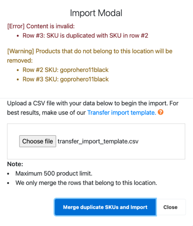Click the red bullet before Row #3 error
Image resolution: width=193 pixels, height=226 pixels.
(18, 36)
